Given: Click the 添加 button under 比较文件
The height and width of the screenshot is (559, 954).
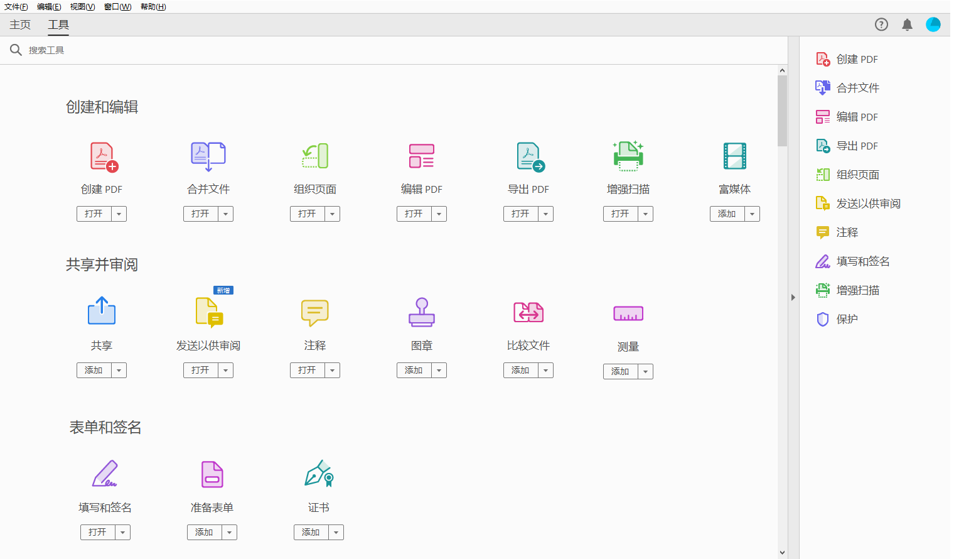Looking at the screenshot, I should click(x=521, y=371).
